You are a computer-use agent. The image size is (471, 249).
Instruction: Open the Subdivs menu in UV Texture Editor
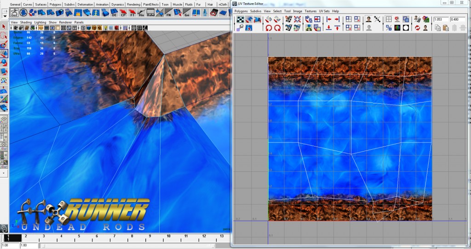pyautogui.click(x=256, y=11)
